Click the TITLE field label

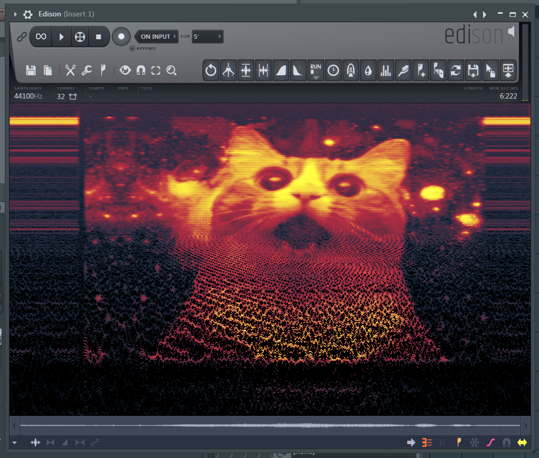147,89
